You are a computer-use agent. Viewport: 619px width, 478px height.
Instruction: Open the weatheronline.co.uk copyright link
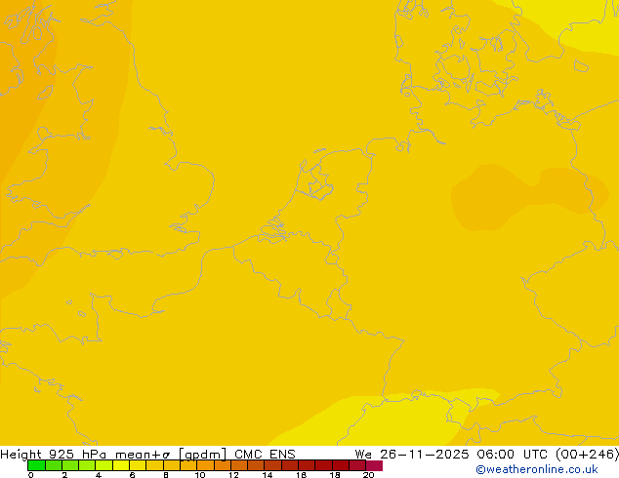[x=537, y=469]
